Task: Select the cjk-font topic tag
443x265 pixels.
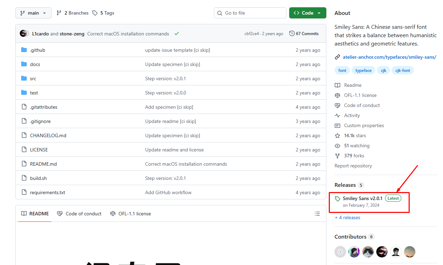Action: pyautogui.click(x=403, y=71)
